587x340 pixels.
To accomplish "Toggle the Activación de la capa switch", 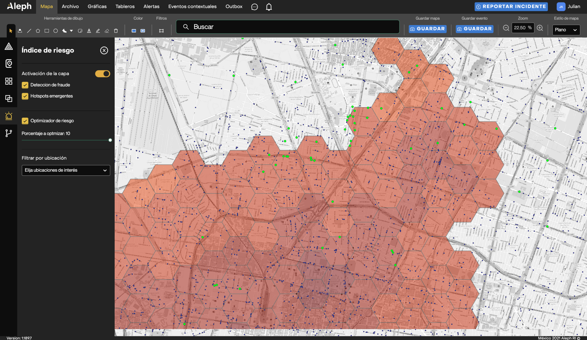I will coord(102,74).
